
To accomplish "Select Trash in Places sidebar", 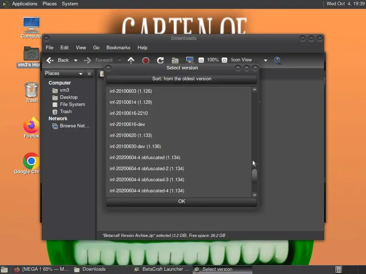I will point(66,112).
